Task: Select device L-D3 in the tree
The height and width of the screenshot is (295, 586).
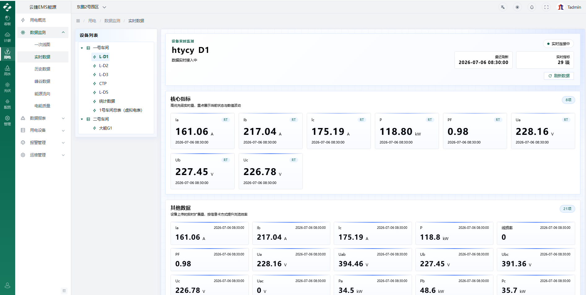Action: click(x=103, y=75)
